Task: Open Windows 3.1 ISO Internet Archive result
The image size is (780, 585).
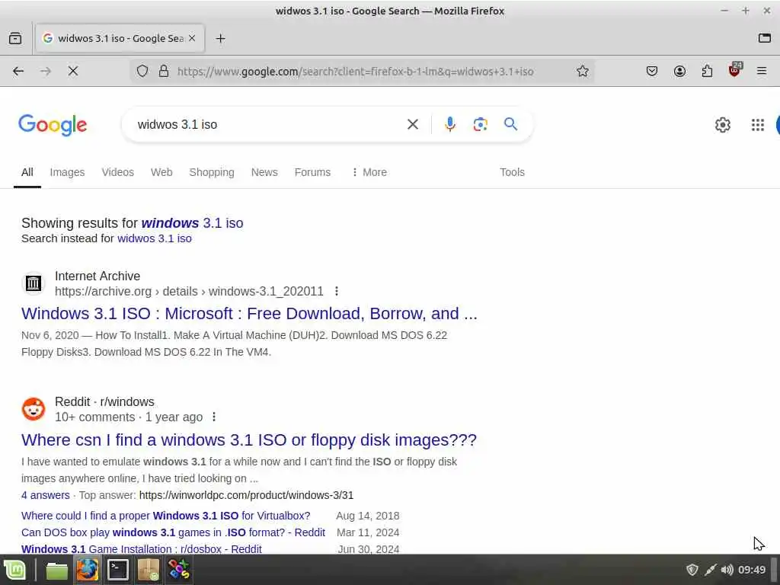Action: click(x=249, y=313)
